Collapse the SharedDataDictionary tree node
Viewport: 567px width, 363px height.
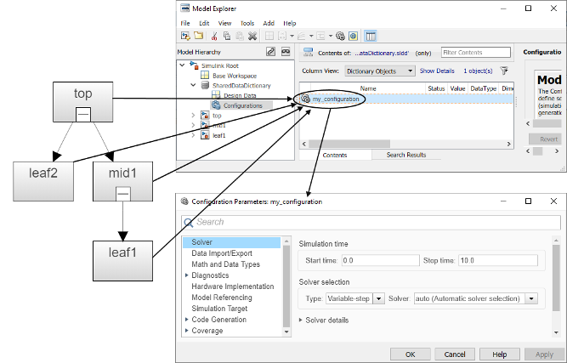[194, 85]
